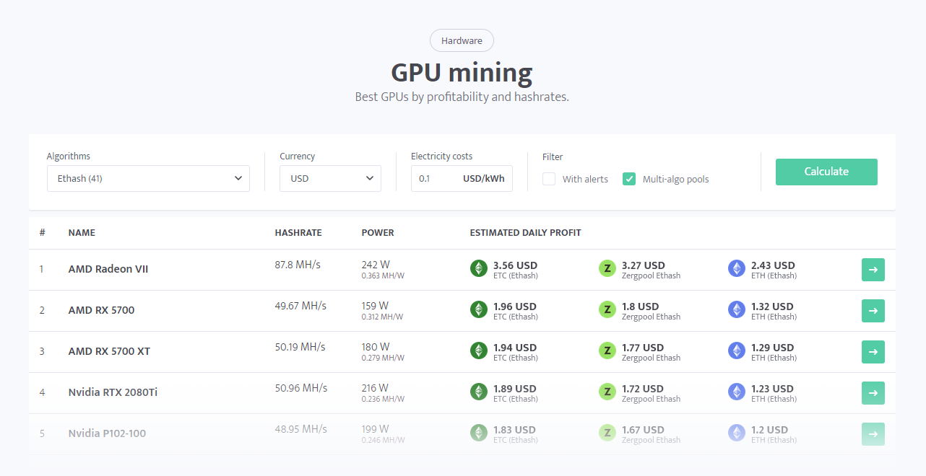The image size is (926, 476).
Task: Click the USD/kWh unit label
Action: [484, 178]
